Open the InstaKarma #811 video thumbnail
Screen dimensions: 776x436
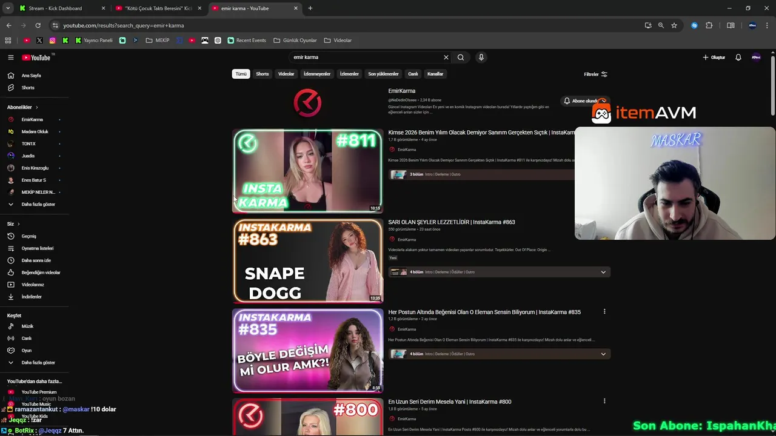[x=308, y=171]
